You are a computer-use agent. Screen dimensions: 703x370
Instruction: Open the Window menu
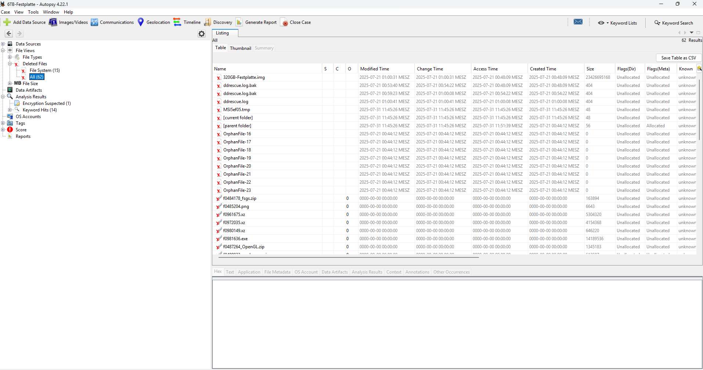tap(51, 12)
